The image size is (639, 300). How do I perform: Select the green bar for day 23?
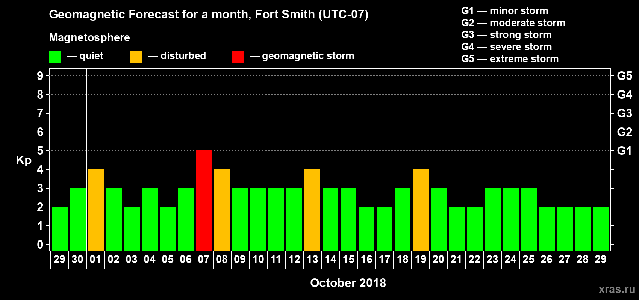click(x=493, y=219)
